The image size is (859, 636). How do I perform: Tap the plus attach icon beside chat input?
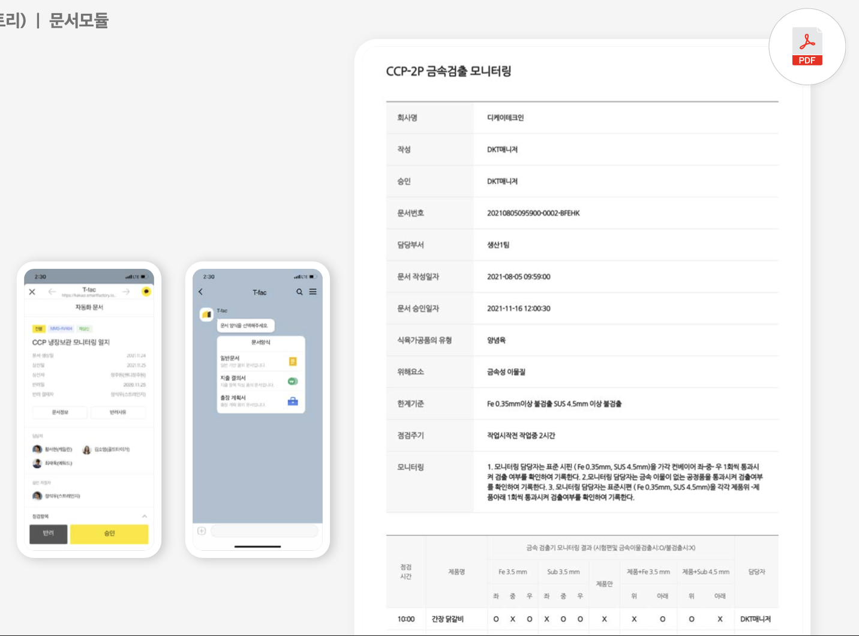202,531
